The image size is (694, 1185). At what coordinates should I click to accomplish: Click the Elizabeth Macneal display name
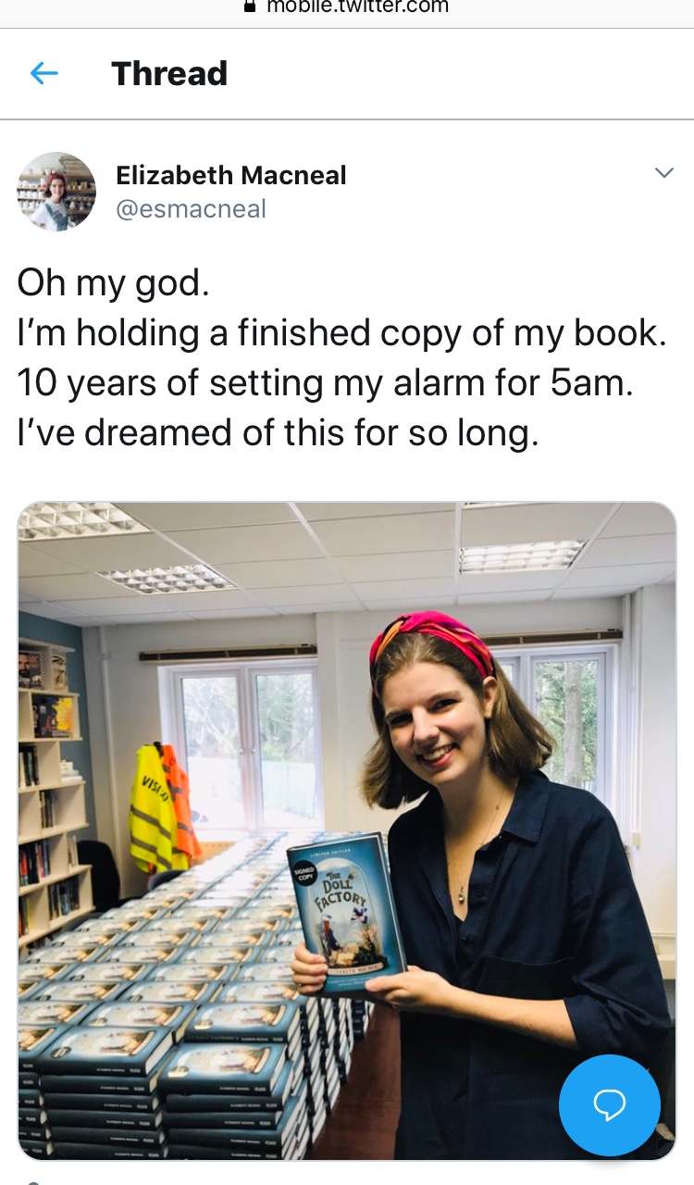click(x=231, y=175)
